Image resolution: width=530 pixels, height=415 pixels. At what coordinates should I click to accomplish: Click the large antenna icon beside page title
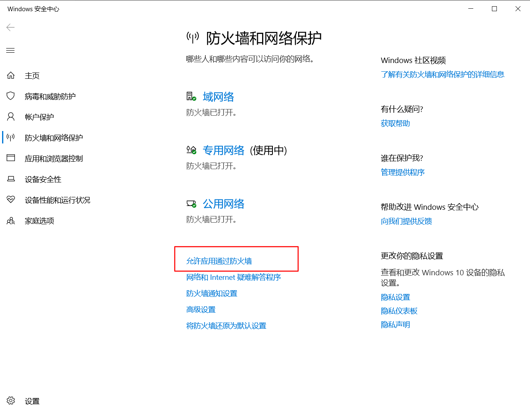(x=193, y=38)
